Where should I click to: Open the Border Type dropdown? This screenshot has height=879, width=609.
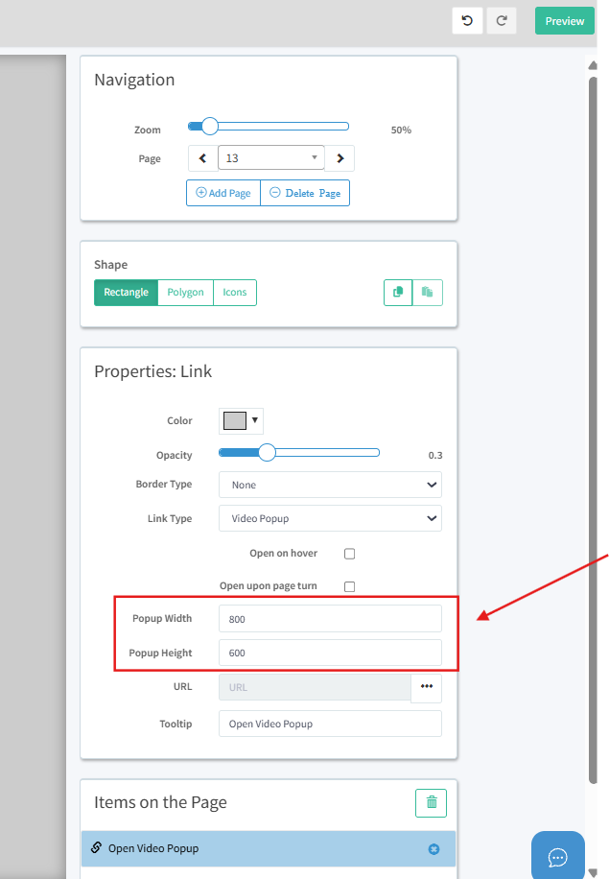pos(330,485)
